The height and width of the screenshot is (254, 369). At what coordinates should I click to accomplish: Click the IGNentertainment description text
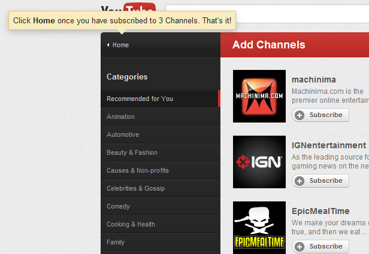pos(330,161)
